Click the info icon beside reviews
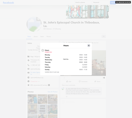Screen dimensions: 132x118 click(49, 85)
